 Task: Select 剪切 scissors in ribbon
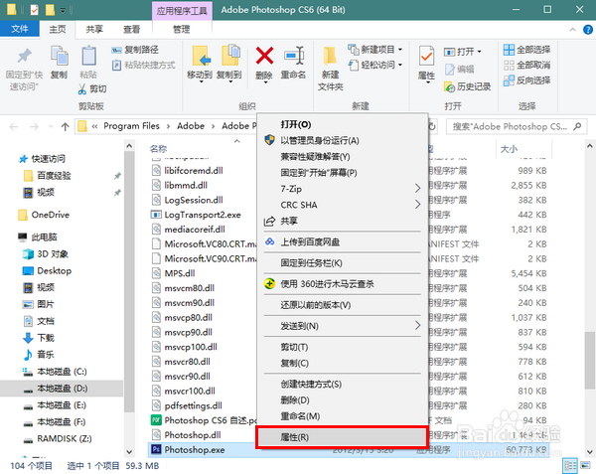(x=92, y=89)
